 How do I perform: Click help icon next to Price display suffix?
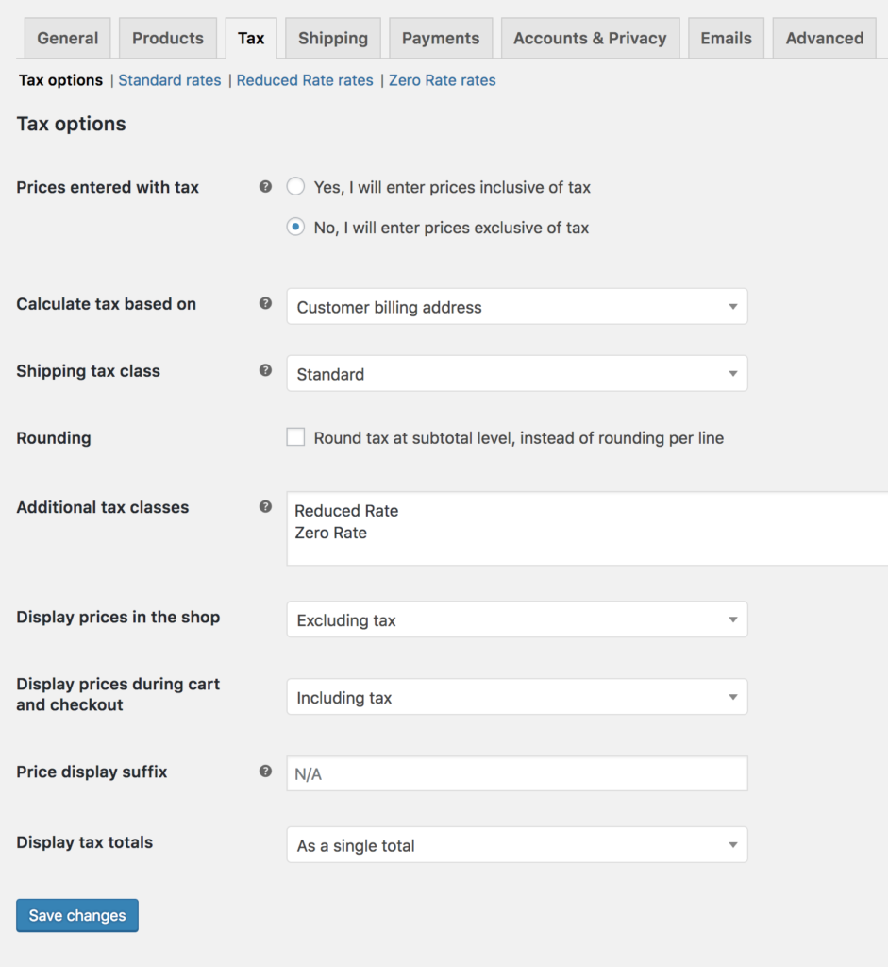[265, 772]
